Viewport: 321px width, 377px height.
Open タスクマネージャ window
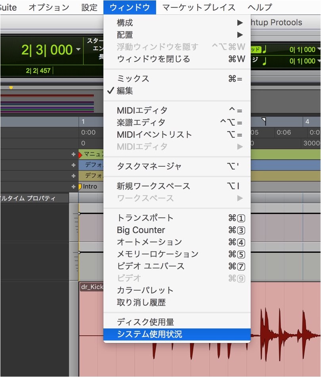tap(177, 166)
